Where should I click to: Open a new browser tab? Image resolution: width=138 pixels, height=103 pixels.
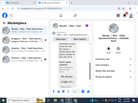[x=71, y=3]
